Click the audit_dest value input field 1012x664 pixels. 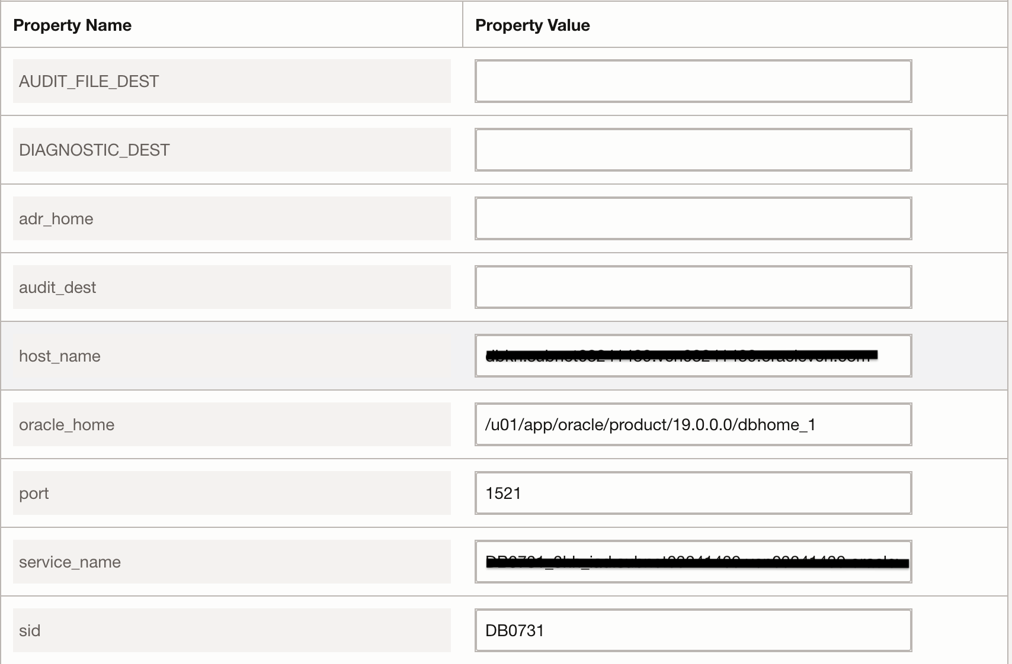point(692,287)
